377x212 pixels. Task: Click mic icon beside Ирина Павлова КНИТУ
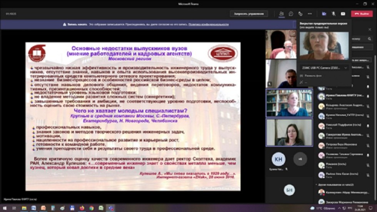coord(368,96)
